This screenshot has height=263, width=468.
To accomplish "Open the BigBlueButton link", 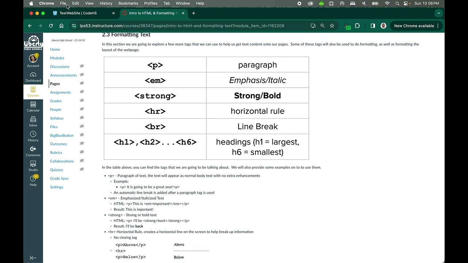I will [62, 136].
